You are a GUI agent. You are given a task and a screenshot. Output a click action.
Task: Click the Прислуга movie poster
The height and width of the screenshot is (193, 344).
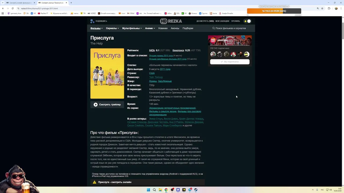[107, 73]
